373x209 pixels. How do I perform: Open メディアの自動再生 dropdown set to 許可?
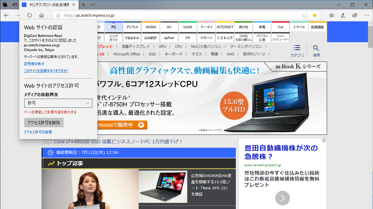click(58, 103)
